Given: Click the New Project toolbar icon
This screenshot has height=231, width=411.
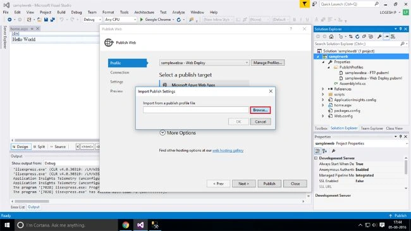Looking at the screenshot, I should [x=29, y=20].
